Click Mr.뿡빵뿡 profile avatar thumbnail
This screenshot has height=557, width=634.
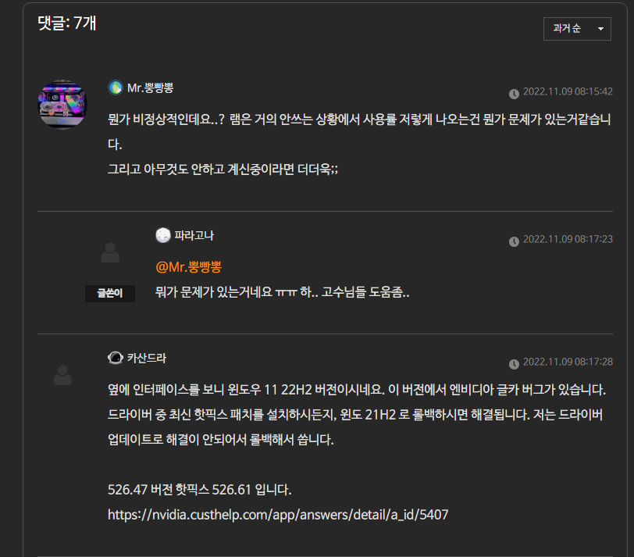tap(62, 105)
